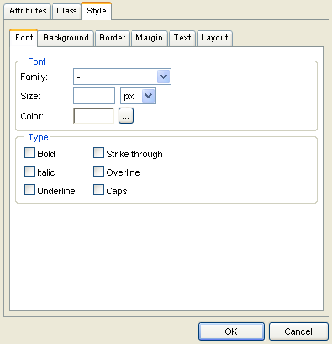
Task: Confirm with the OK button
Action: coord(231,331)
